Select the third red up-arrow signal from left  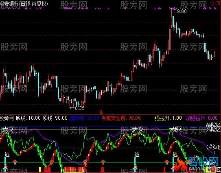coord(85,162)
